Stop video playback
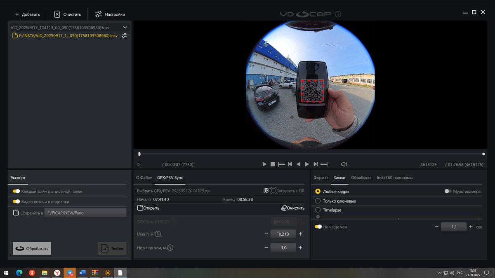Image resolution: width=495 pixels, height=278 pixels. point(273,164)
